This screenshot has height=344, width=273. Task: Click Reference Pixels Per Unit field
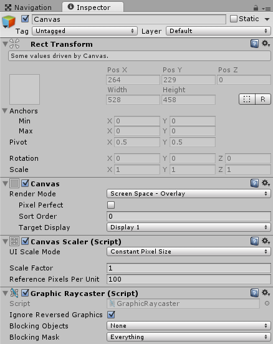pyautogui.click(x=189, y=279)
